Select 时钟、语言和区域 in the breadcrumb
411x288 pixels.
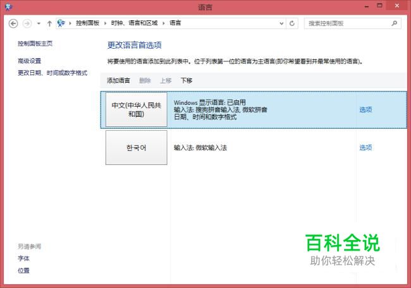(134, 23)
